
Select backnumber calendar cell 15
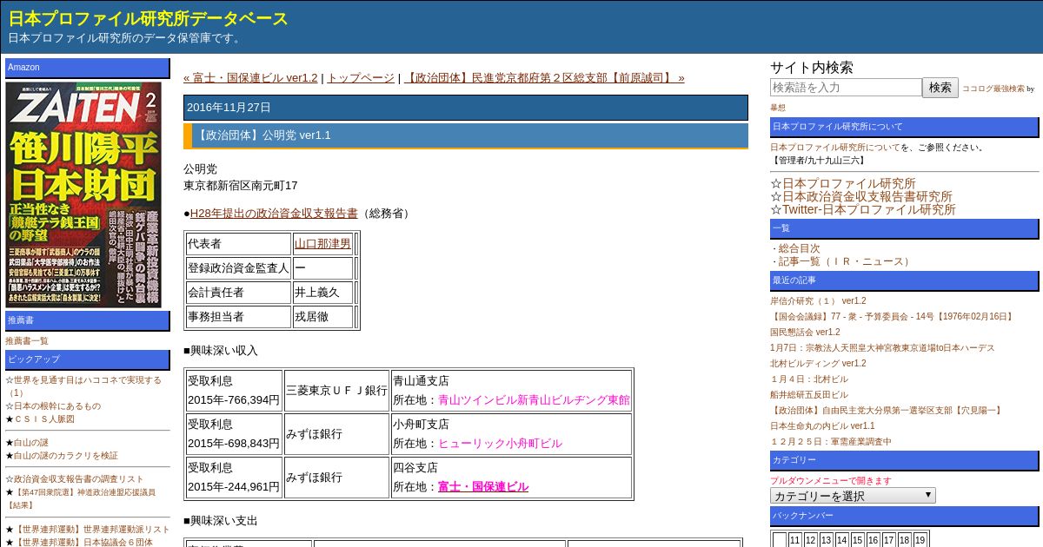(858, 540)
